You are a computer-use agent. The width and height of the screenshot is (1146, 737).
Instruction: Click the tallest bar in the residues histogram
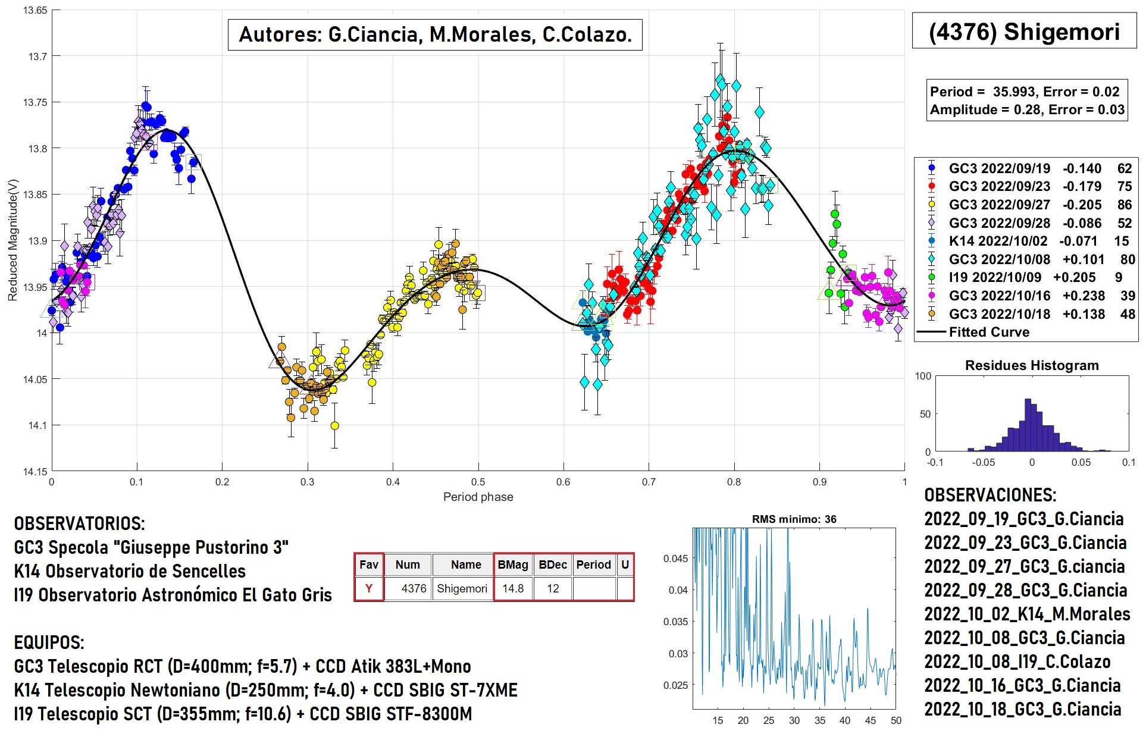click(1028, 425)
